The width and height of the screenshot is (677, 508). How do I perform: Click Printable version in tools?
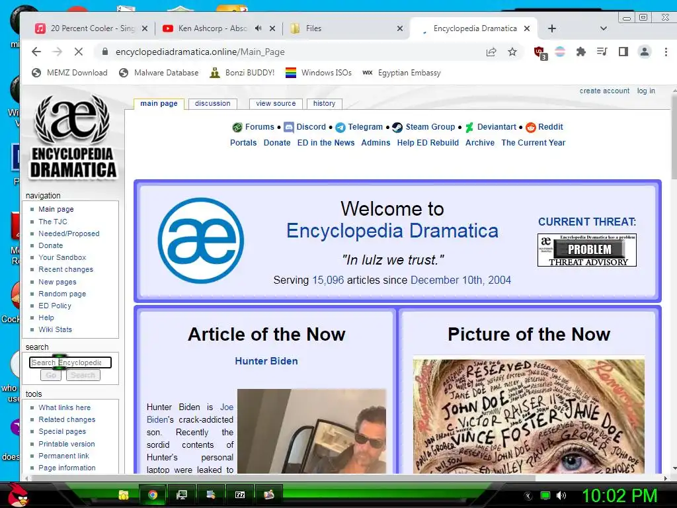67,444
